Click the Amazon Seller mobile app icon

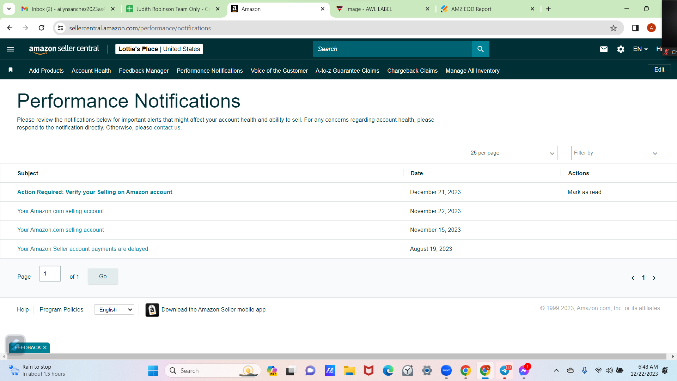[152, 310]
